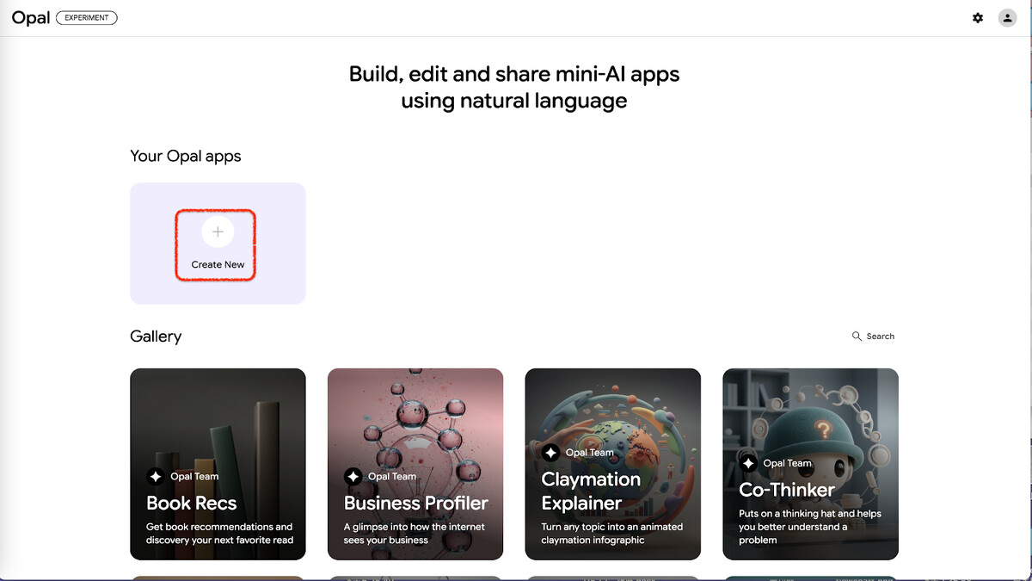The image size is (1032, 581).
Task: Click the sparkle icon on Book Recs card
Action: 156,476
